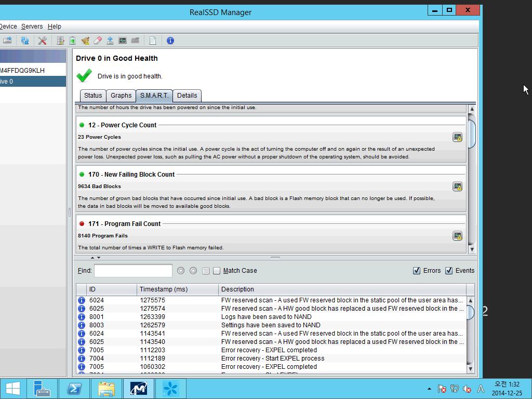532x399 pixels.
Task: Click the network tray icon
Action: (455, 389)
